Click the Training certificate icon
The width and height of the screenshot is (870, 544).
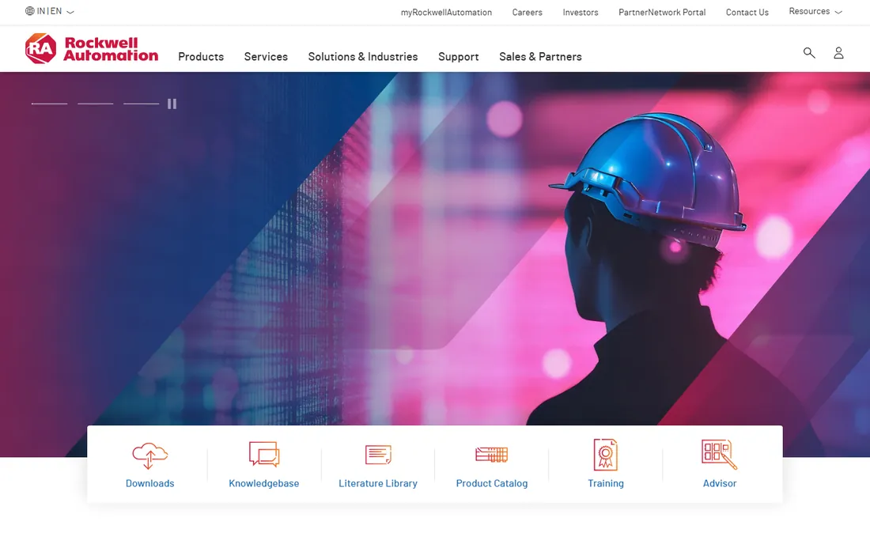click(x=605, y=455)
